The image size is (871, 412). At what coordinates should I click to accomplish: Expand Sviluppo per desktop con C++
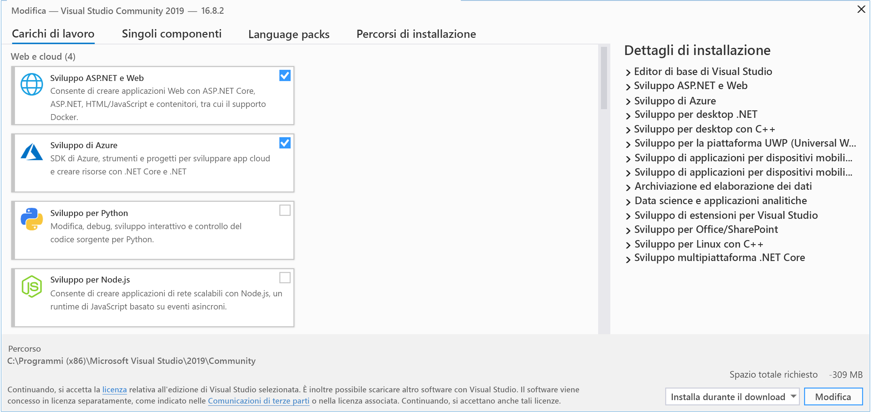coord(628,130)
